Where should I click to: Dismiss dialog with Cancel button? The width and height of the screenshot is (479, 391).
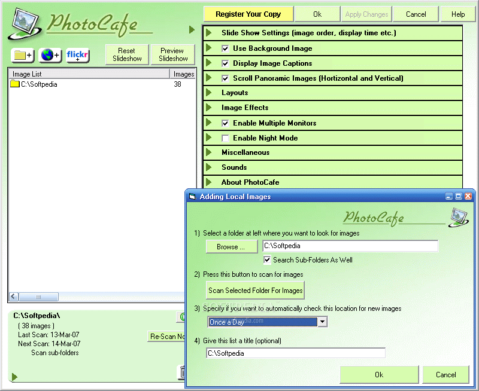(445, 374)
